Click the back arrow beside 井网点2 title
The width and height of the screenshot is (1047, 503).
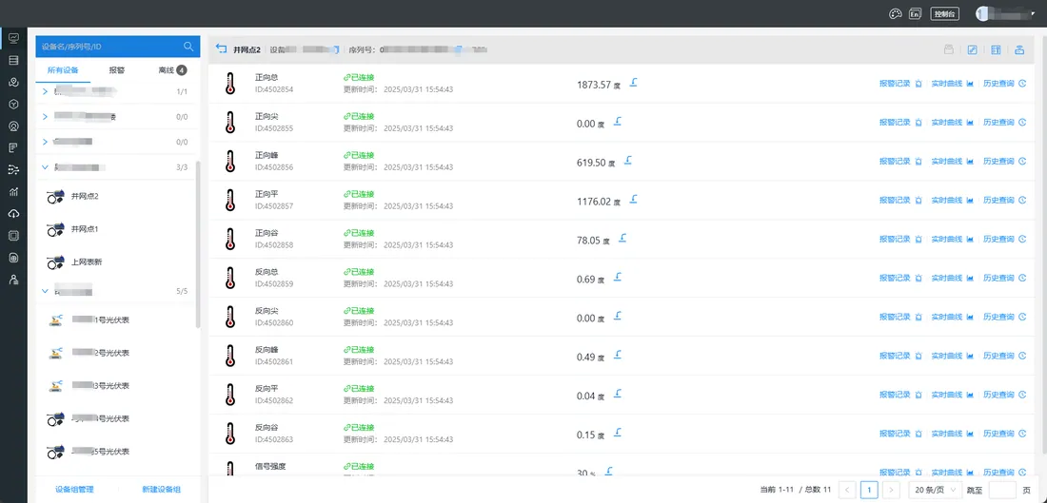click(x=222, y=49)
